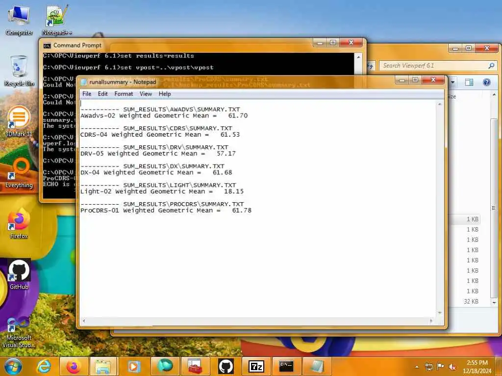Screen dimensions: 502x376
Task: Switch to the Notepad taskbar button
Action: click(x=317, y=366)
